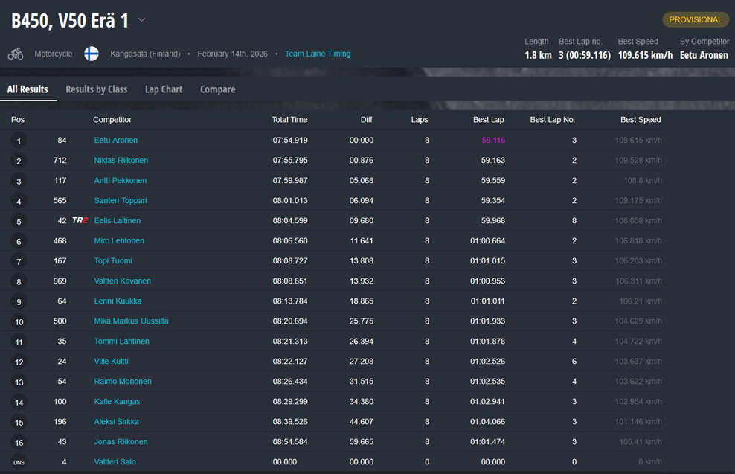Click the motorcycle sport icon

click(16, 54)
